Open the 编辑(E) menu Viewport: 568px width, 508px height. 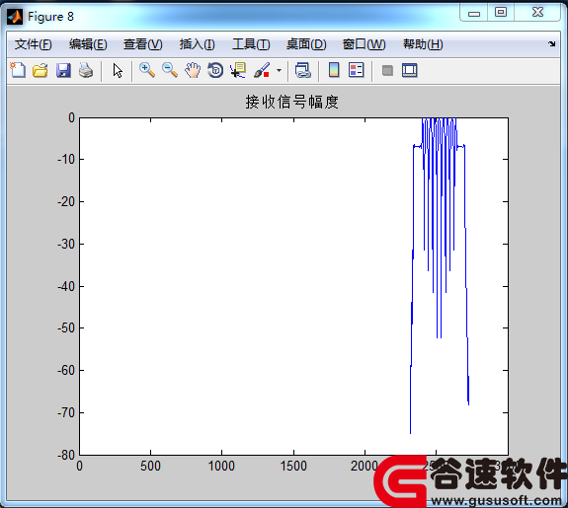point(88,44)
